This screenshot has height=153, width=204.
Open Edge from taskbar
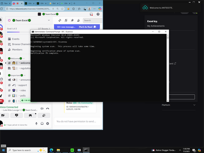(51, 150)
